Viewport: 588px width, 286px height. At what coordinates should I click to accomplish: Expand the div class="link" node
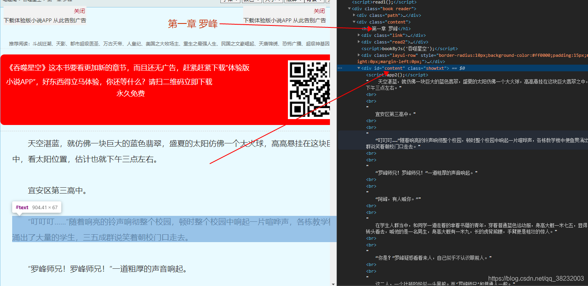pyautogui.click(x=359, y=35)
